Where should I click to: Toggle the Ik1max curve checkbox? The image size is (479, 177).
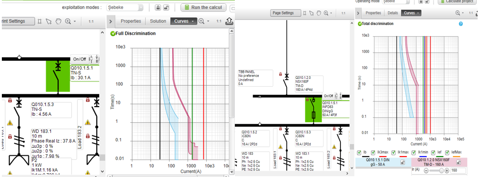click(x=393, y=152)
